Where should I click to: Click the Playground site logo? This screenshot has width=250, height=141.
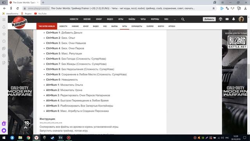pos(19,23)
